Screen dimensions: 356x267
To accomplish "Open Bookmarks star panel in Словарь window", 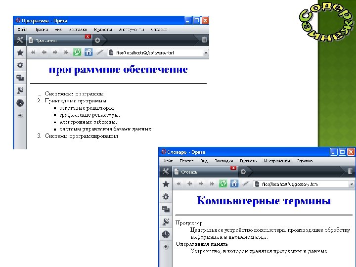I will 166,184.
